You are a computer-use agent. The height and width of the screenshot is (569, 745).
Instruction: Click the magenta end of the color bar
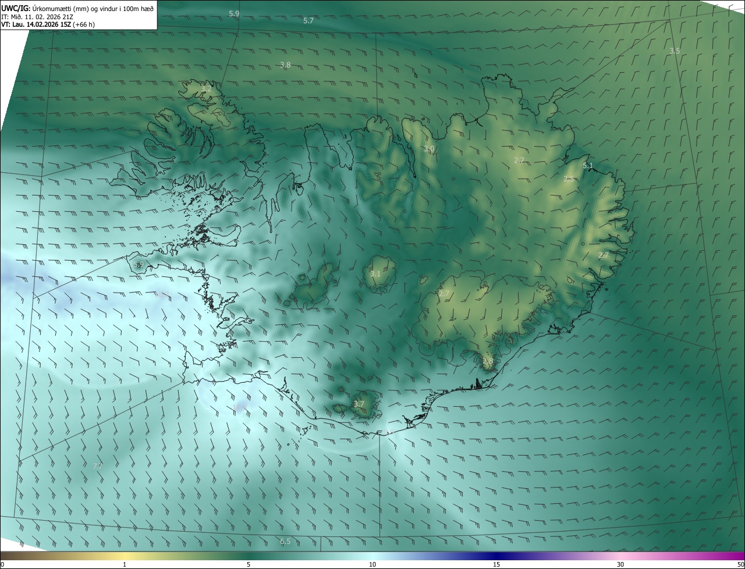point(735,556)
